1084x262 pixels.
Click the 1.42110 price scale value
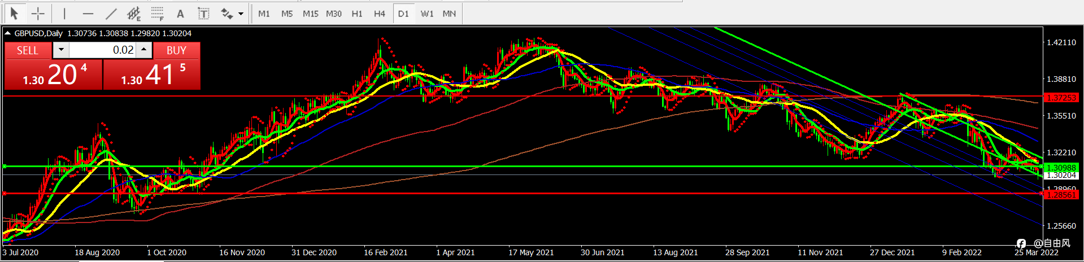coord(1061,42)
